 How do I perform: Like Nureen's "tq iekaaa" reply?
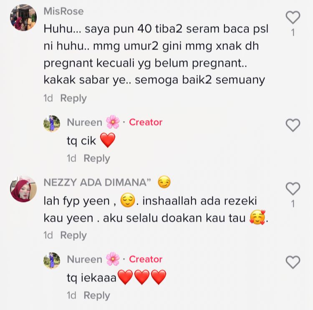click(x=293, y=262)
